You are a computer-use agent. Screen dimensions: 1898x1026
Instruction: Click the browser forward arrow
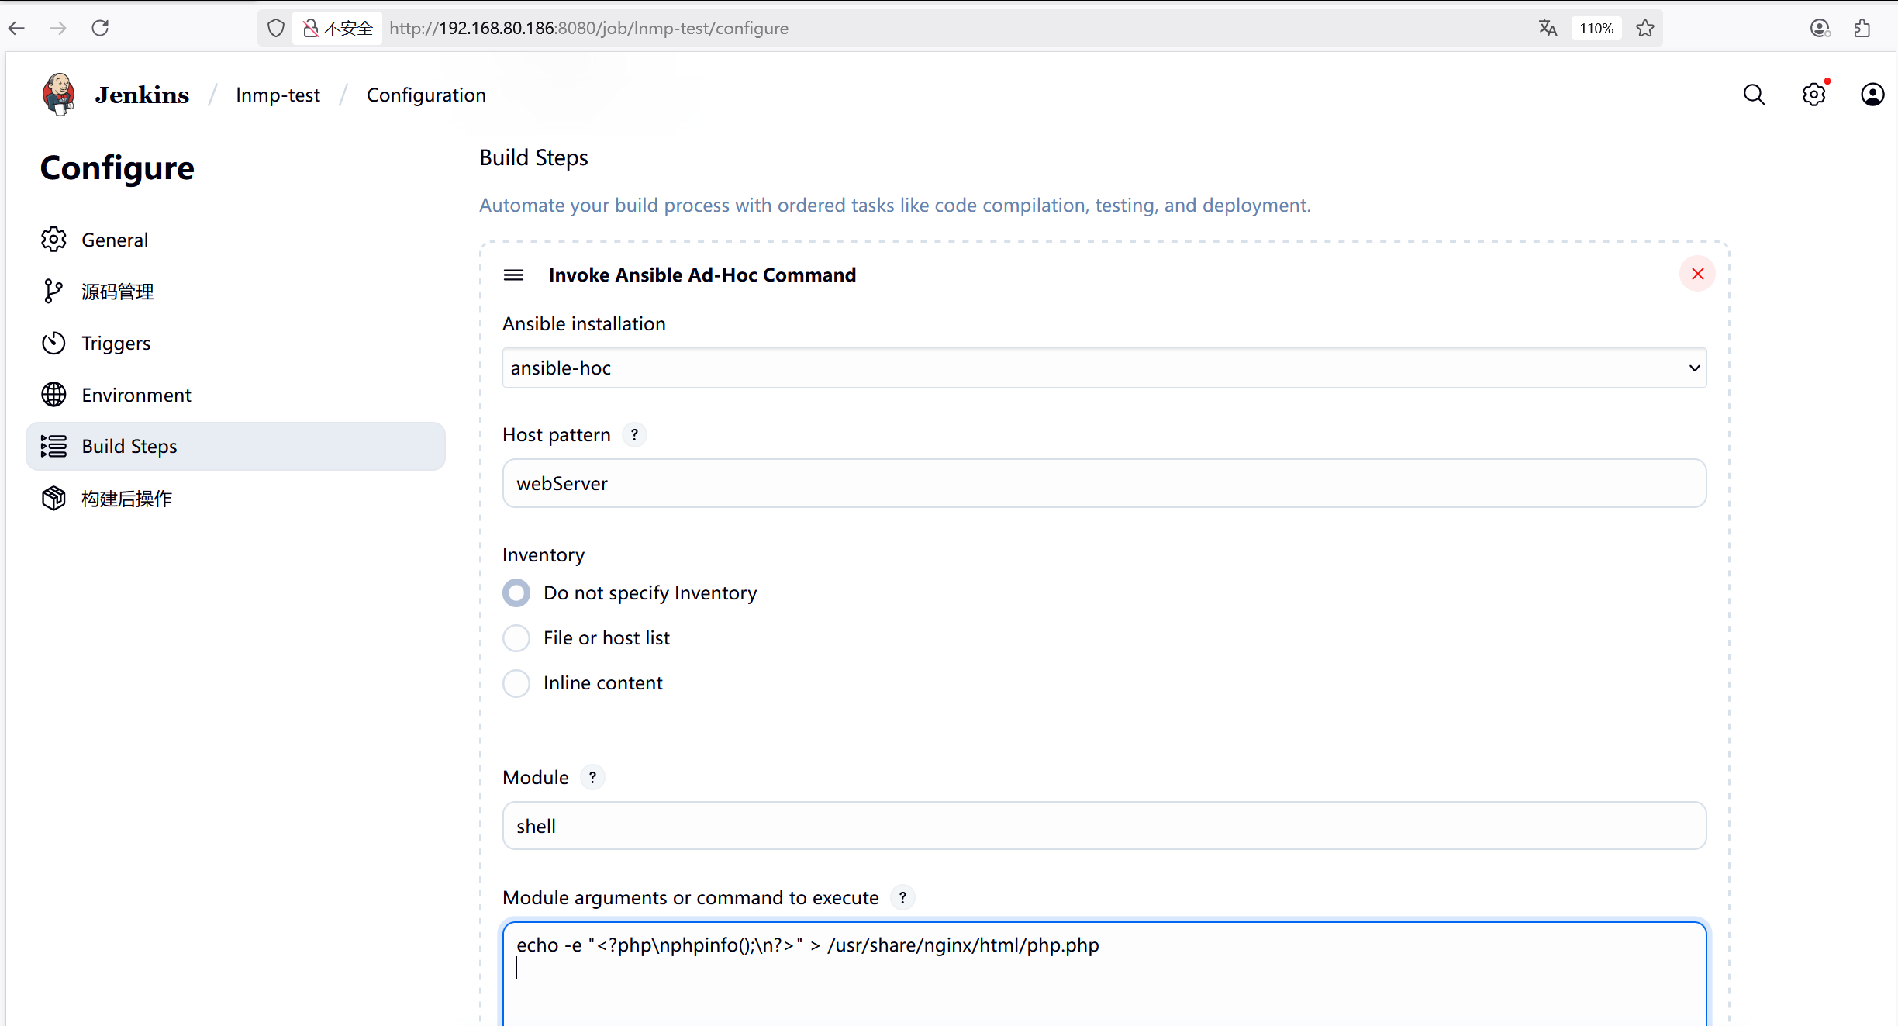[x=58, y=28]
